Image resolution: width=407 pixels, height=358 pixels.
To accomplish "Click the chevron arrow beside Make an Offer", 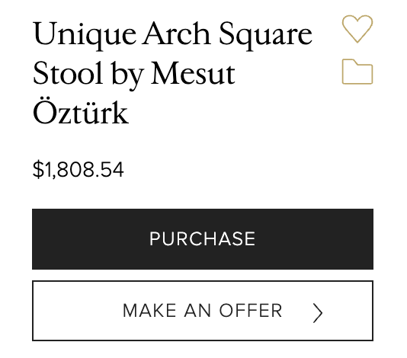I will [x=318, y=313].
